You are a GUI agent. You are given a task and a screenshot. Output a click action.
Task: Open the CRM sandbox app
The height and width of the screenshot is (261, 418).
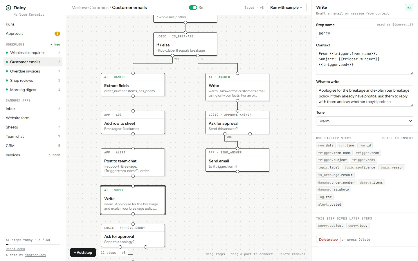click(33, 146)
